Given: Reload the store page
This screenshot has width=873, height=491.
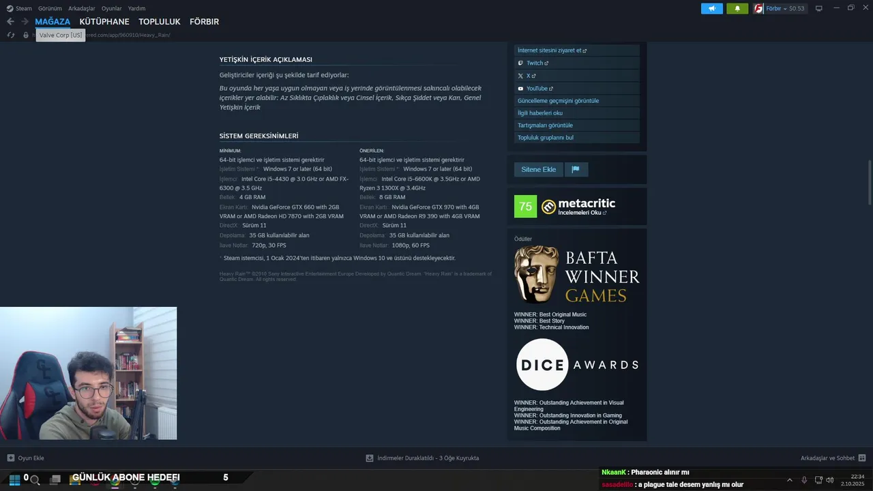Looking at the screenshot, I should pyautogui.click(x=11, y=35).
